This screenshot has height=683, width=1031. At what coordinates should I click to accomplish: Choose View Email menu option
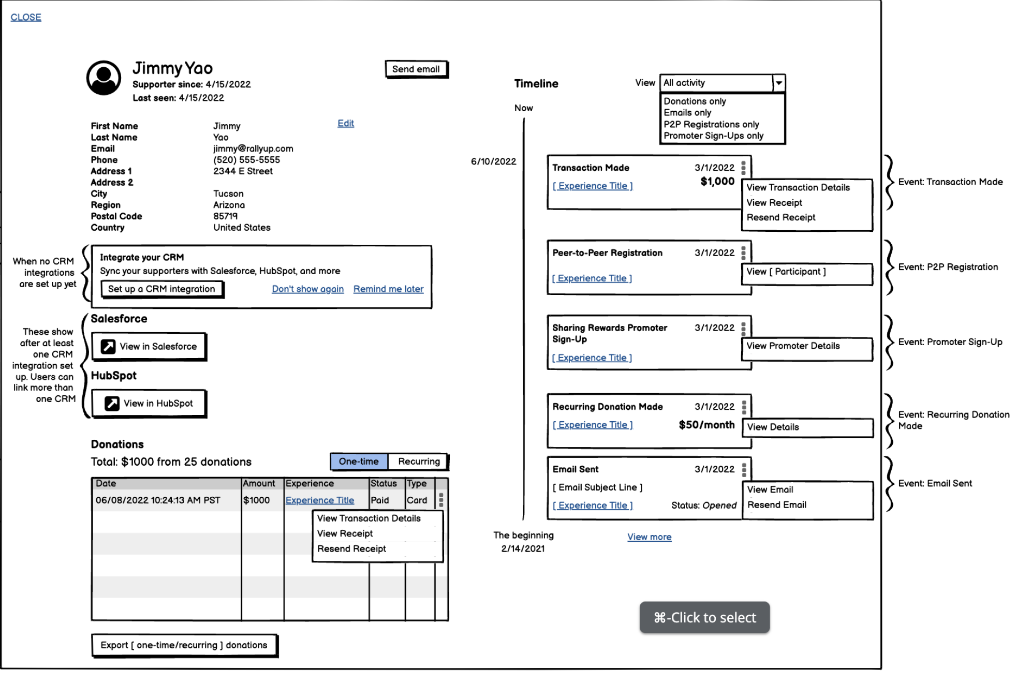pos(770,490)
